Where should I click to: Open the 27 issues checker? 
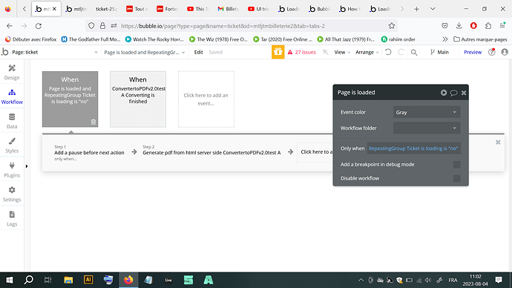coord(302,52)
